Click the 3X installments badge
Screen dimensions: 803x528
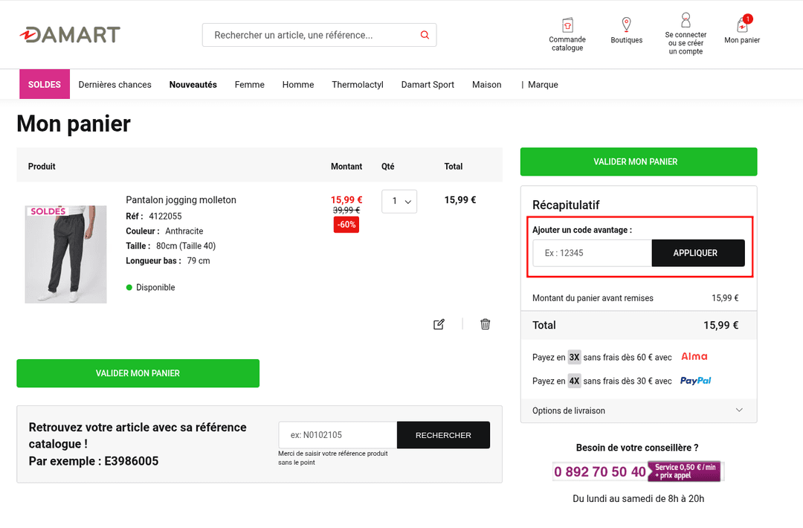coord(574,357)
